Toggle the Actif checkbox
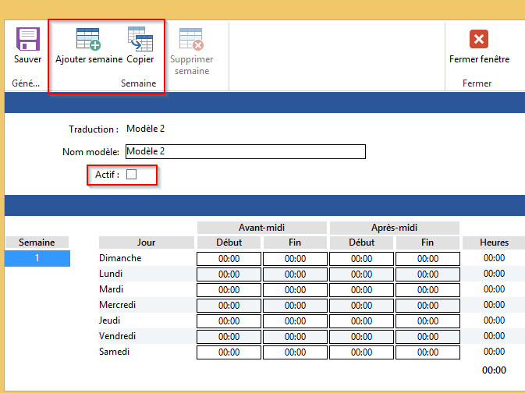This screenshot has width=525, height=393. click(131, 175)
